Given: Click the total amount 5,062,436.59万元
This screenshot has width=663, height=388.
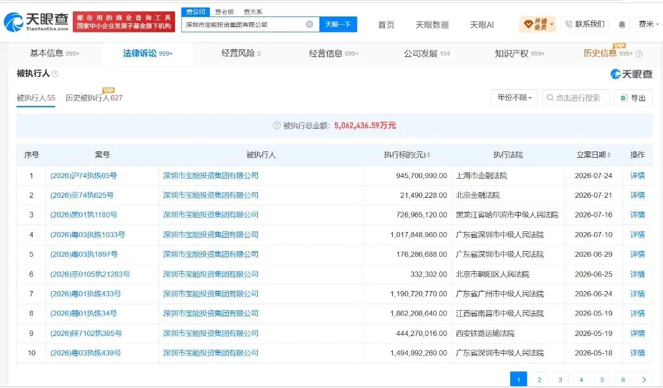Looking at the screenshot, I should (x=365, y=126).
